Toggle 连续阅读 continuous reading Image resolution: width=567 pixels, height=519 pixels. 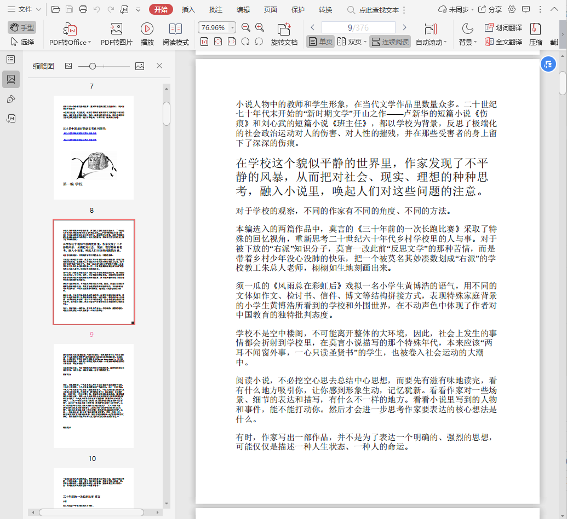pos(390,42)
